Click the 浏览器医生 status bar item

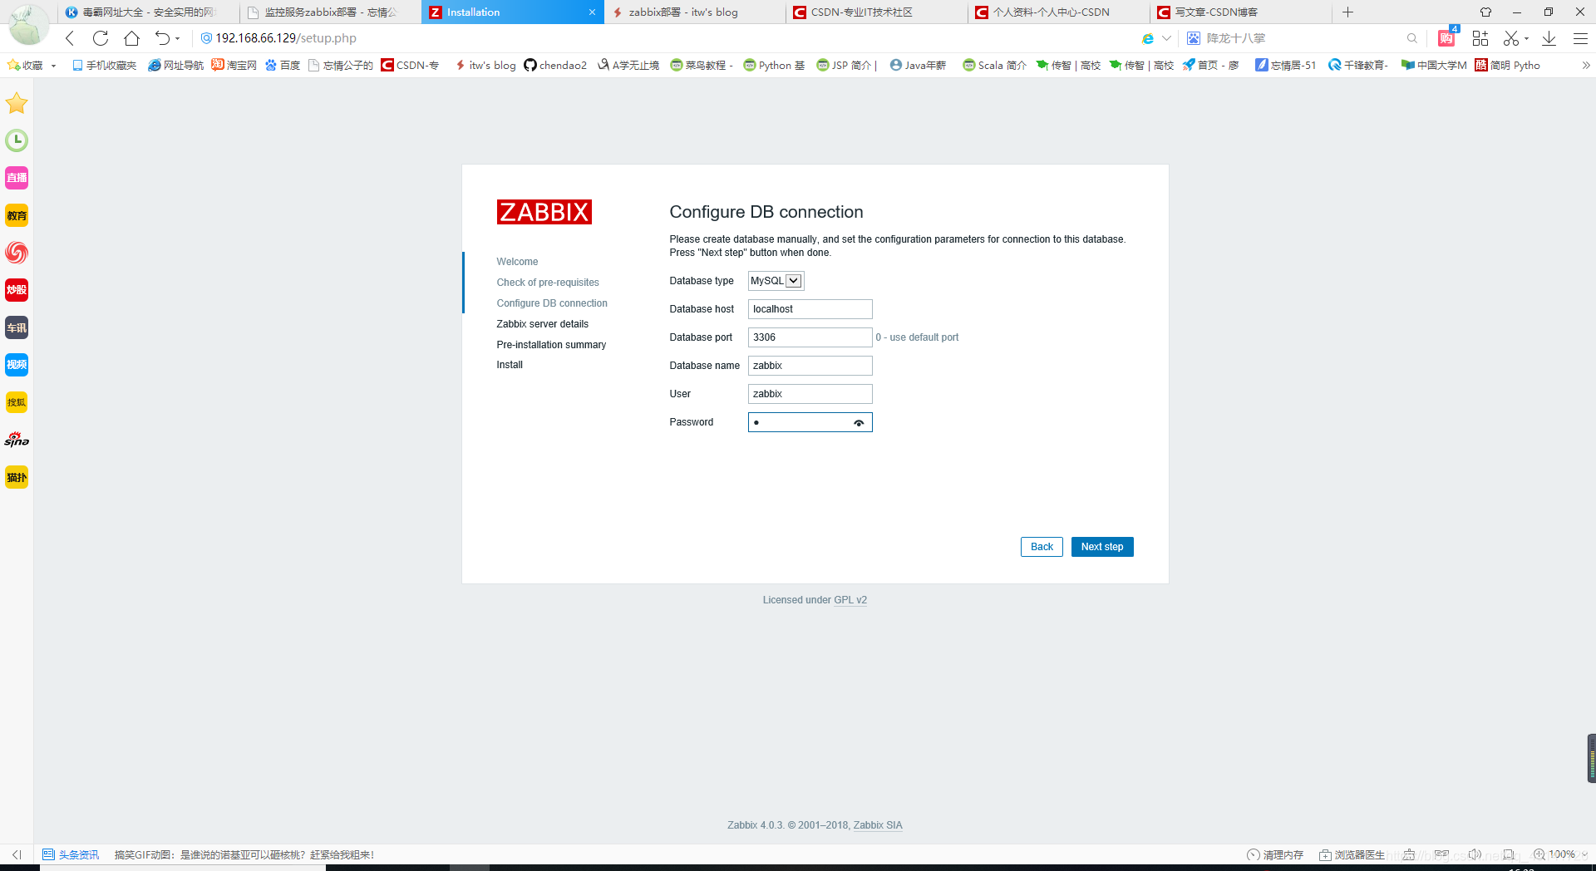1352,854
